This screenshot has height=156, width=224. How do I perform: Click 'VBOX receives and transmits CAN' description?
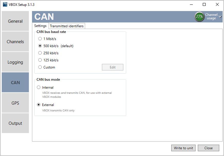click(77, 95)
